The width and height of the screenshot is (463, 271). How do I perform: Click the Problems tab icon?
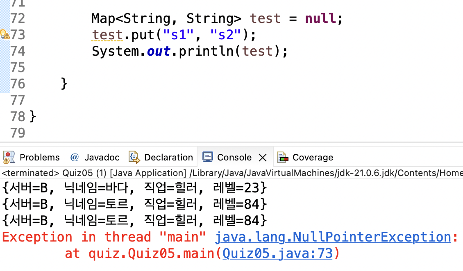coord(9,157)
